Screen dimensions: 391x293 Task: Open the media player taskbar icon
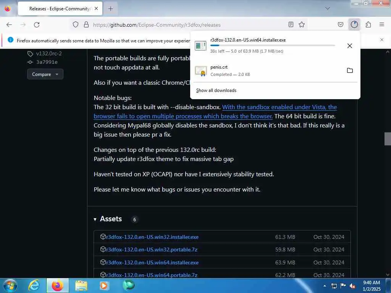click(104, 285)
